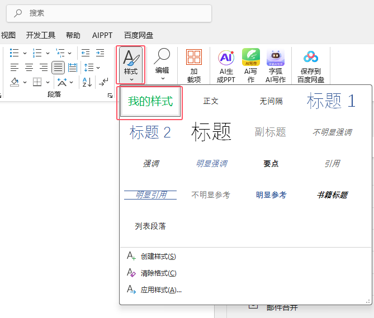Click the Asian layout icon
Image resolution: width=374 pixels, height=318 pixels.
62,82
